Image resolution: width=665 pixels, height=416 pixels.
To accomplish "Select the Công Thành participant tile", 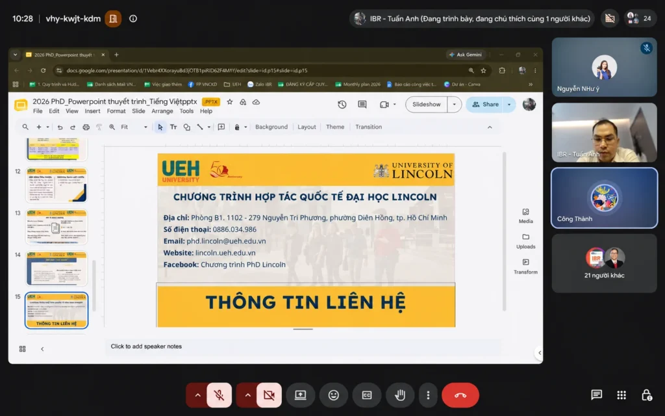I will (x=604, y=198).
